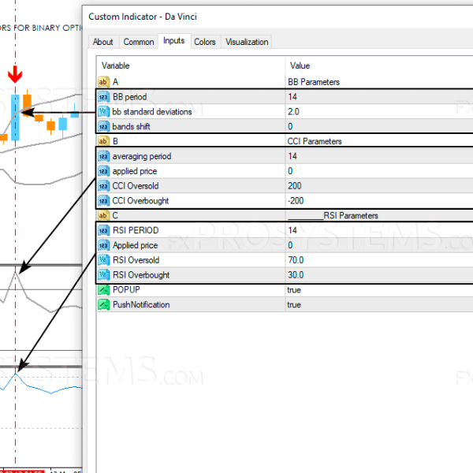Select the 'BB period' variable name
473x473 pixels.
click(130, 97)
